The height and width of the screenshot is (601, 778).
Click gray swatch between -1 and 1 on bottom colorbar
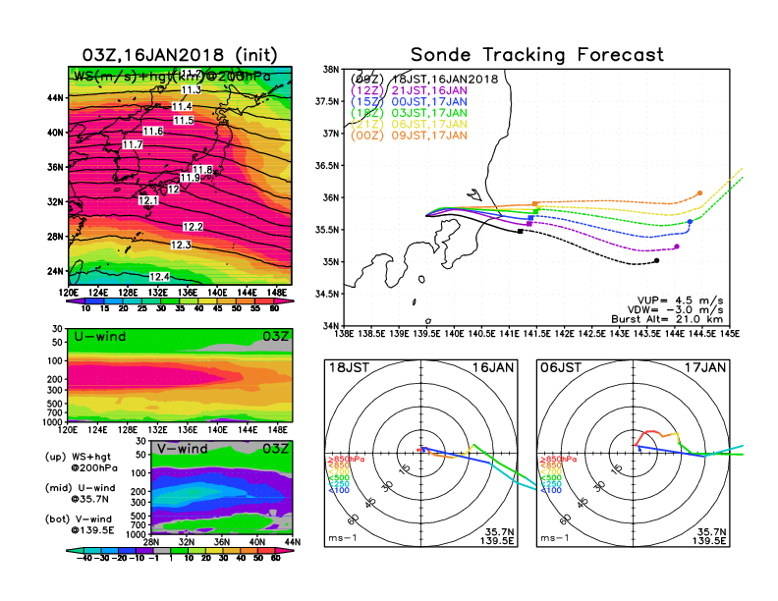[161, 550]
